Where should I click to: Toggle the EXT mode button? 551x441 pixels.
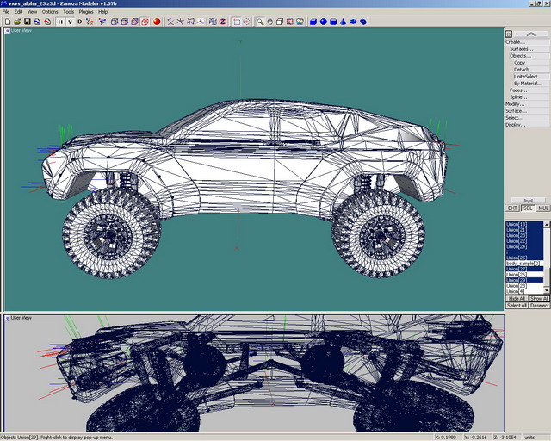(512, 208)
